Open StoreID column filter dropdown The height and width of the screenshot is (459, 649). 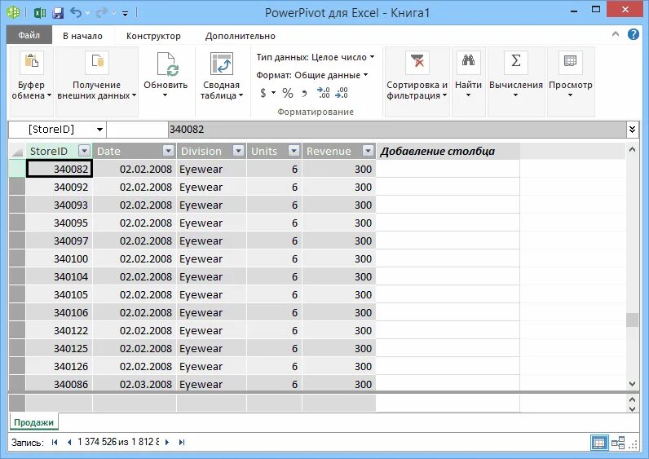pos(85,151)
